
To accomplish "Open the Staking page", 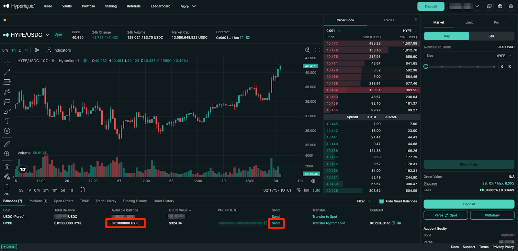I will [x=111, y=6].
